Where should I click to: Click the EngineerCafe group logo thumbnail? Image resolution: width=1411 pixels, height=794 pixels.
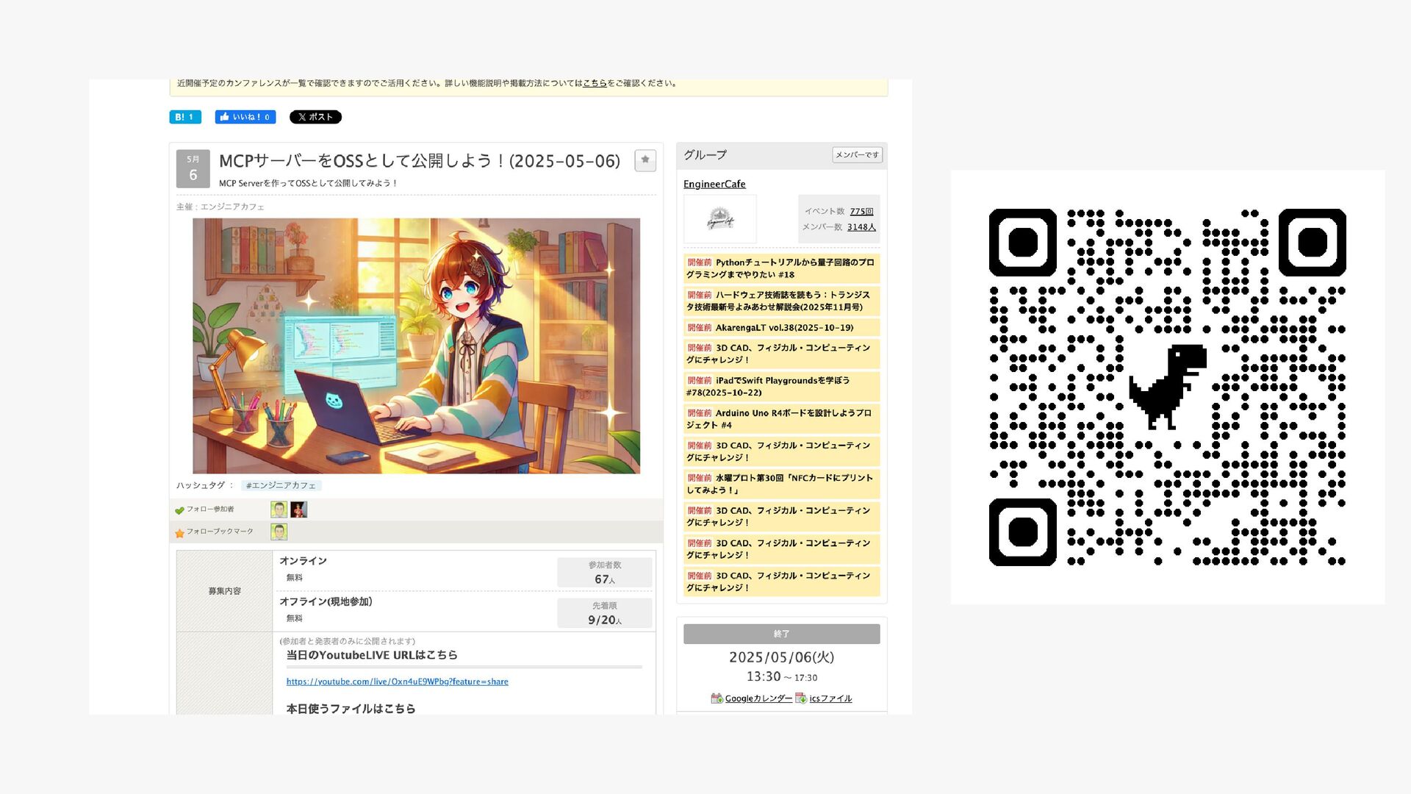(719, 219)
